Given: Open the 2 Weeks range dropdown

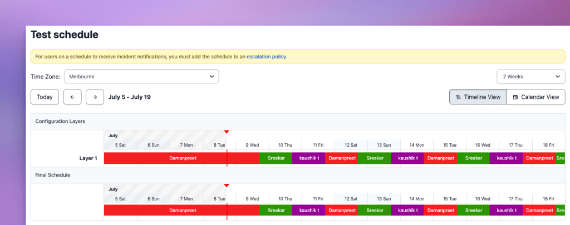Looking at the screenshot, I should pyautogui.click(x=530, y=77).
